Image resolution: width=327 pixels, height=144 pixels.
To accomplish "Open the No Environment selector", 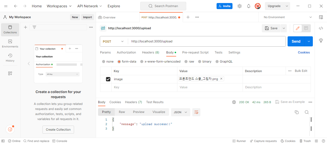I will coord(288,17).
